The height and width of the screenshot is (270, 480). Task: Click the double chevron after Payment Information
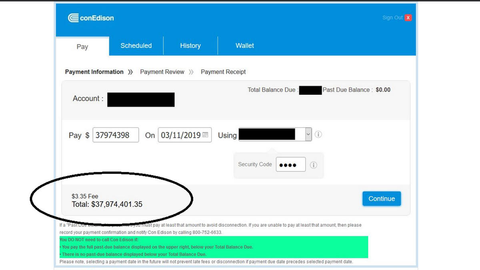(x=130, y=72)
